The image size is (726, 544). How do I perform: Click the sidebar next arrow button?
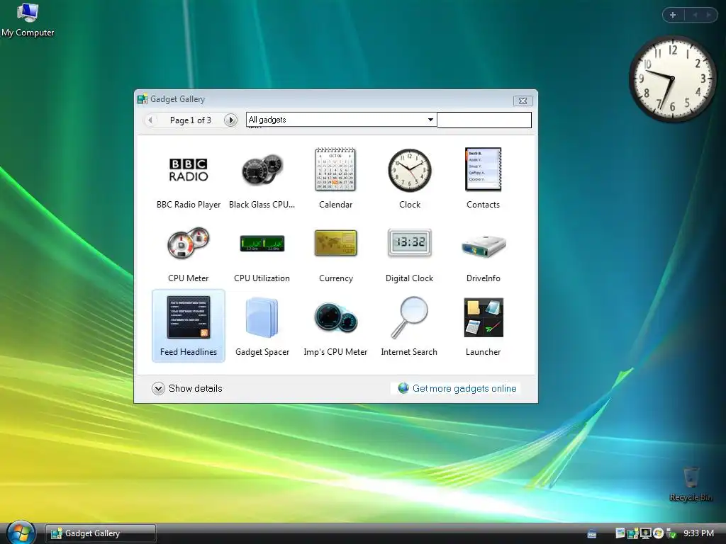[708, 15]
